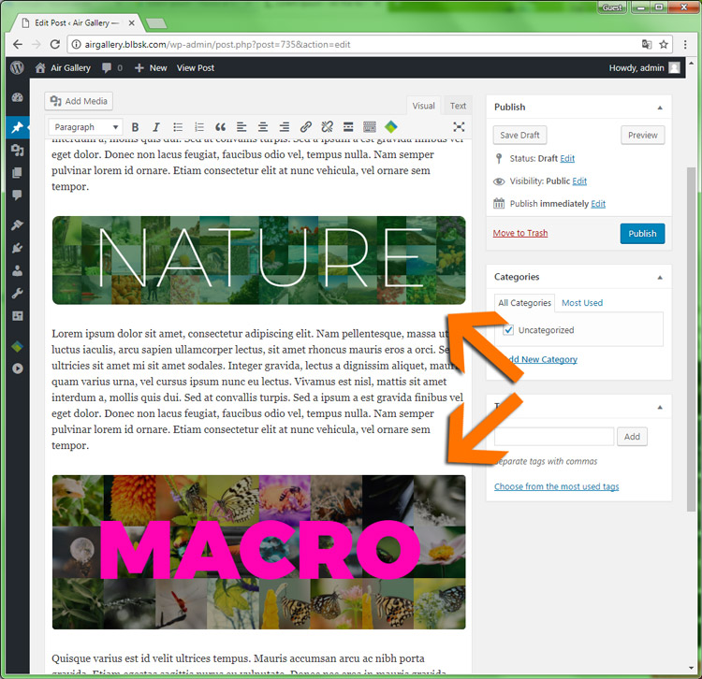Open comments bubble in admin bar
702x679 pixels.
pyautogui.click(x=111, y=68)
